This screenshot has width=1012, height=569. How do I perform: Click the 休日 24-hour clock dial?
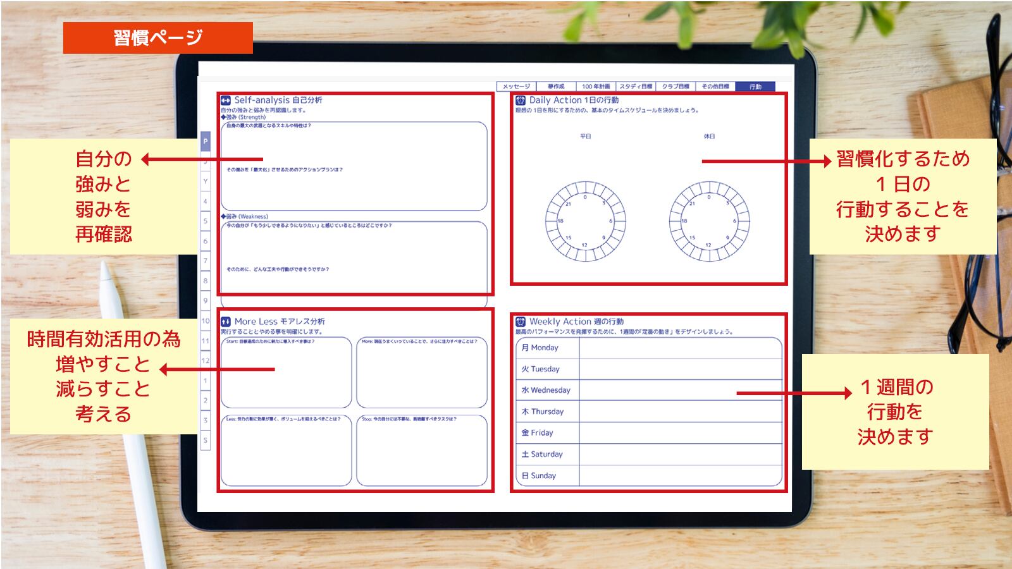(710, 221)
